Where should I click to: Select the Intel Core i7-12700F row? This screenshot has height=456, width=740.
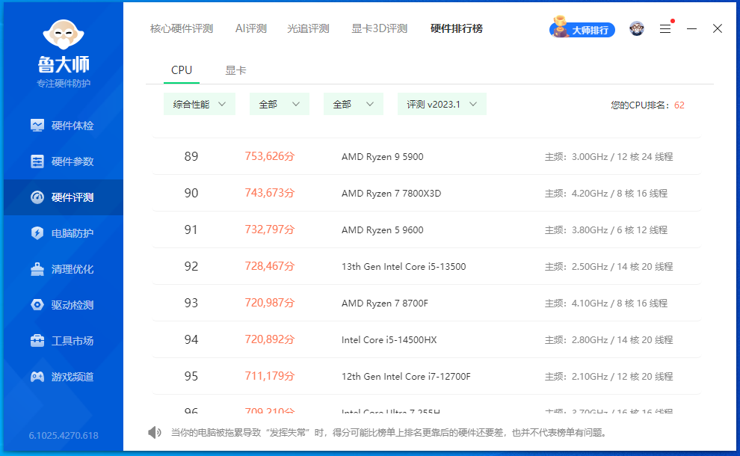[x=427, y=376]
